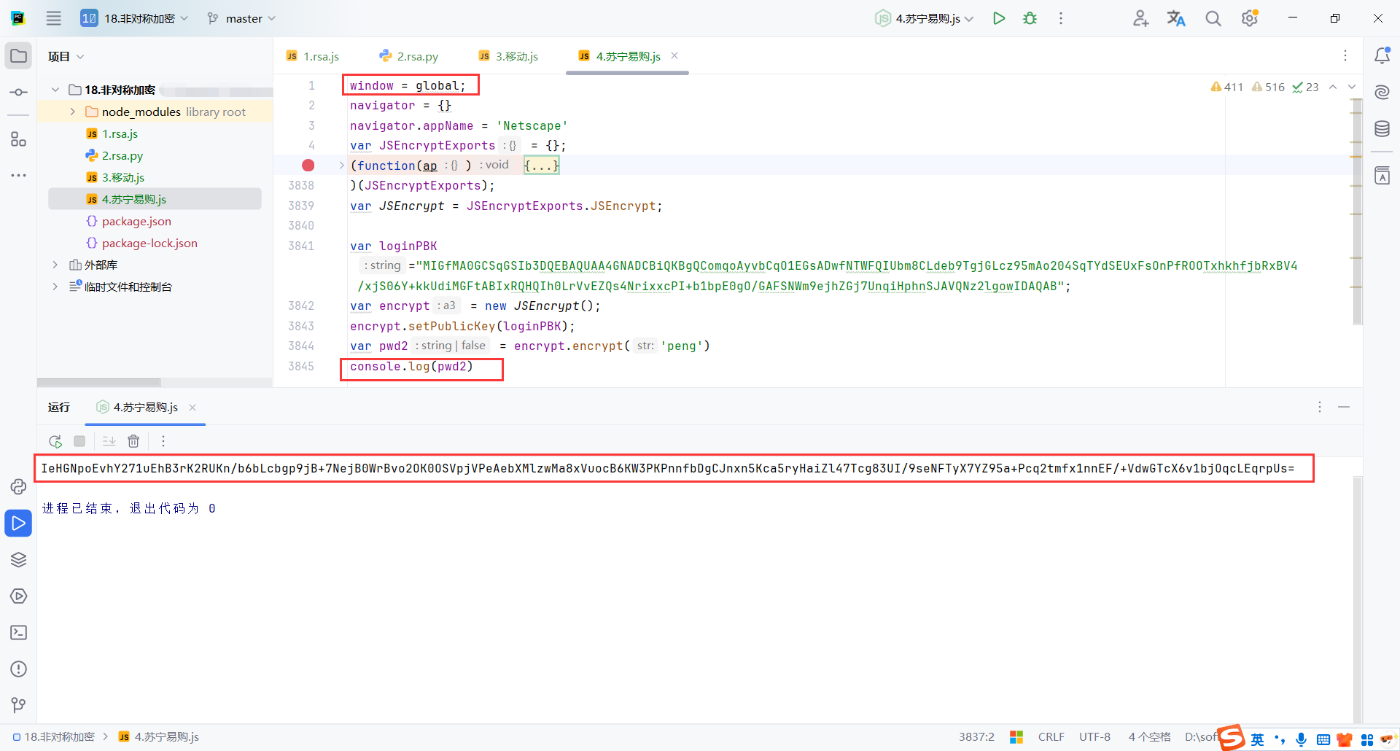Image resolution: width=1400 pixels, height=751 pixels.
Task: Open the Services tool window
Action: click(18, 596)
